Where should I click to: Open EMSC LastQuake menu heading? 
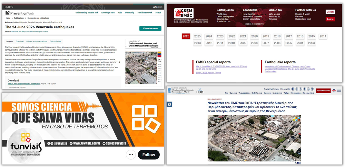coord(250,10)
